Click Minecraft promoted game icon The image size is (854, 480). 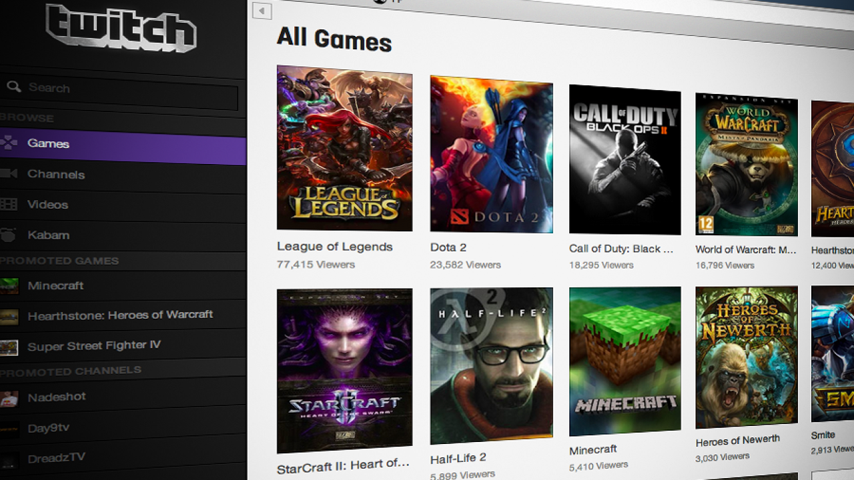pos(9,286)
